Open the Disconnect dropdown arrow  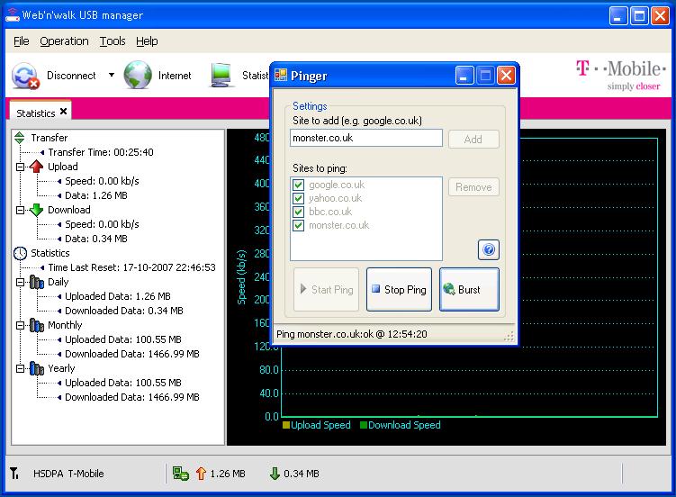point(112,75)
